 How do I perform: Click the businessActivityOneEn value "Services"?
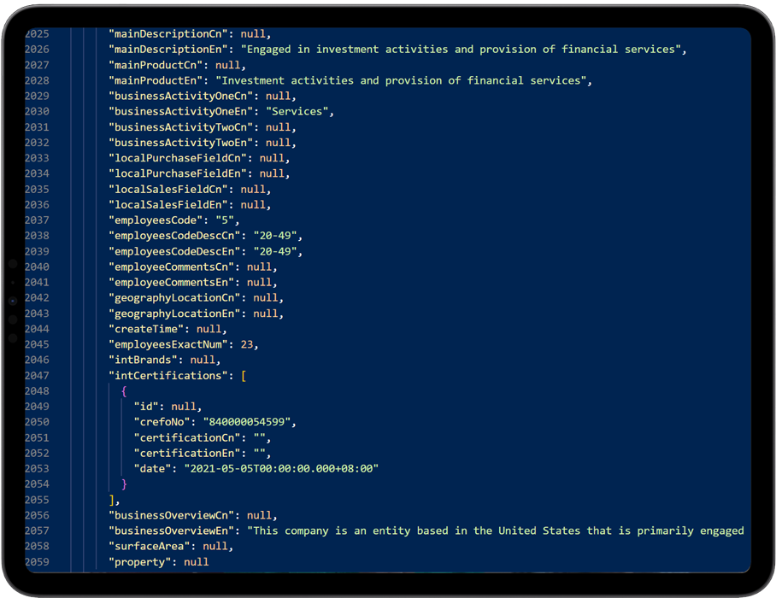(297, 111)
